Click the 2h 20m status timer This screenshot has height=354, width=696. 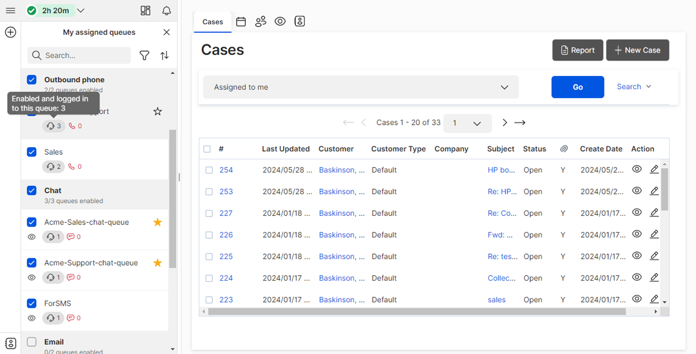pyautogui.click(x=50, y=11)
